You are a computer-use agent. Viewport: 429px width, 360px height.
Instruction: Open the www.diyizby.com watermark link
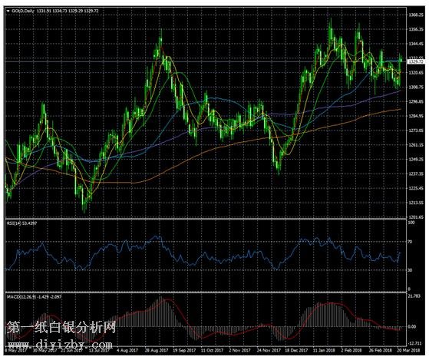pos(60,344)
